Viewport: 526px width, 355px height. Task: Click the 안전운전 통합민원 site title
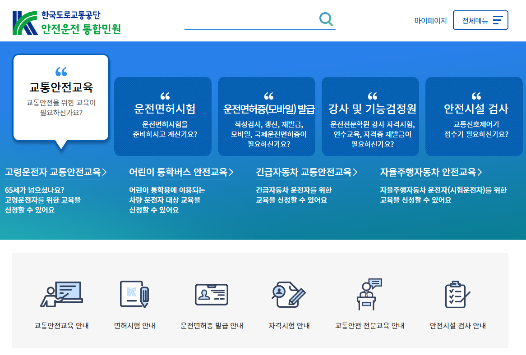(x=81, y=29)
